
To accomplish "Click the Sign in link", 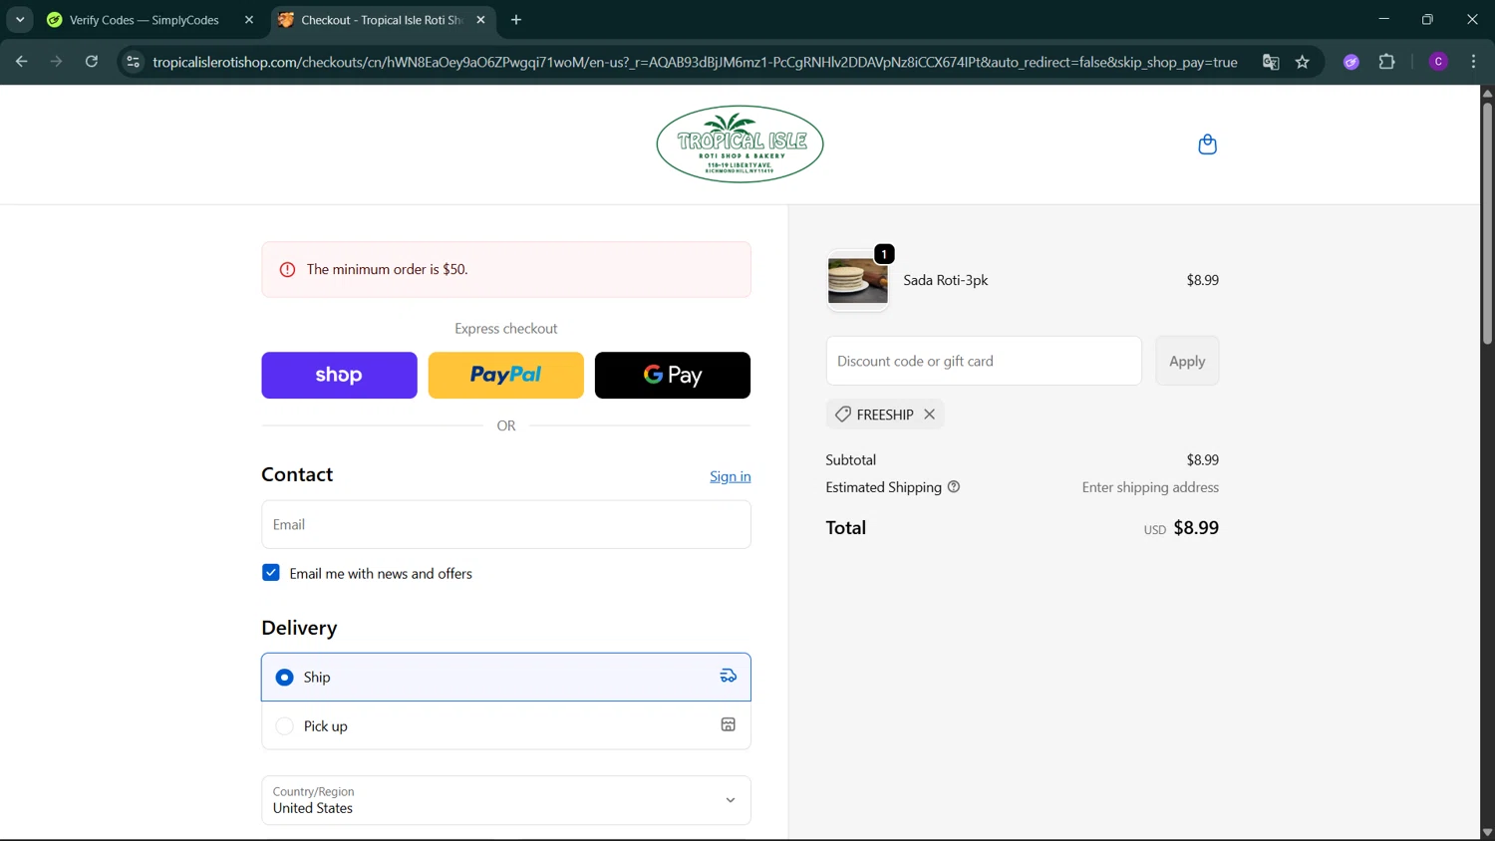I will 731,476.
